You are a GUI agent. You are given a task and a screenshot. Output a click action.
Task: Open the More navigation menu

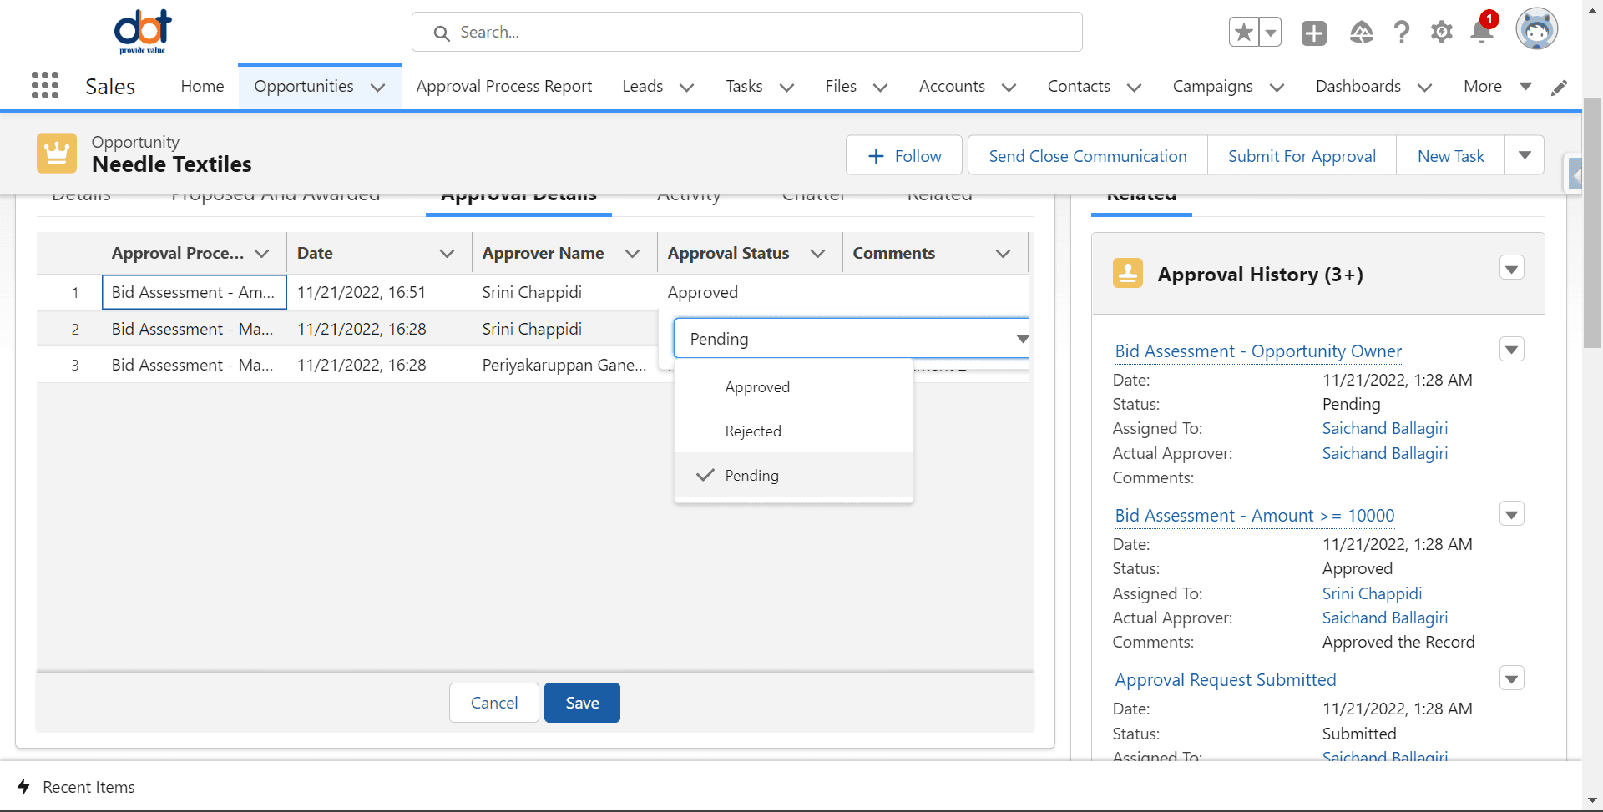click(x=1498, y=86)
